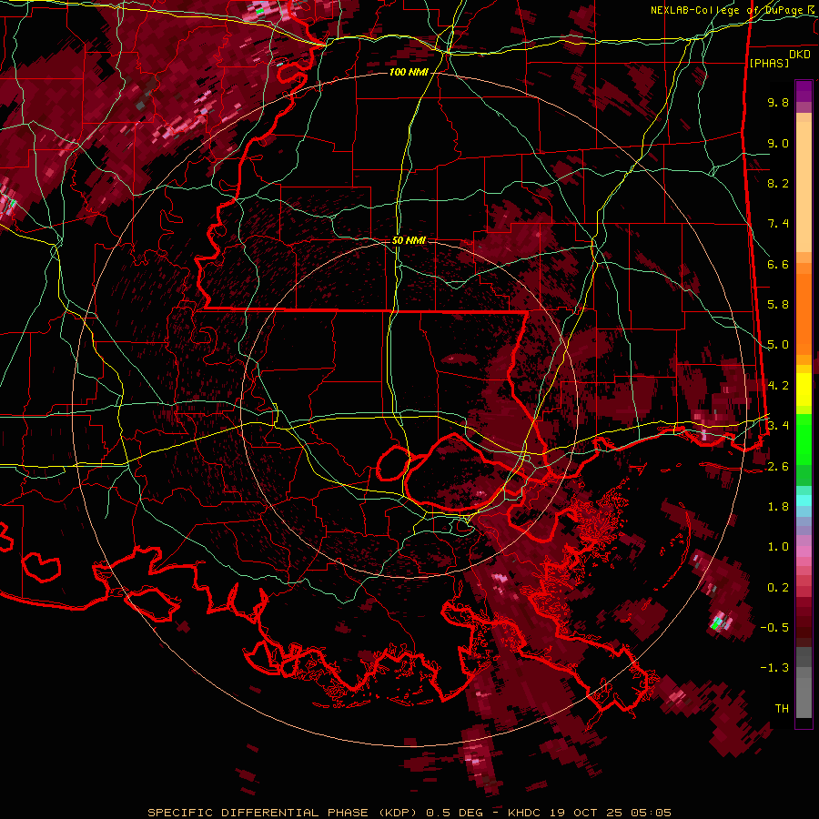
Task: Click the [PHAS] units label
Action: coord(769,63)
